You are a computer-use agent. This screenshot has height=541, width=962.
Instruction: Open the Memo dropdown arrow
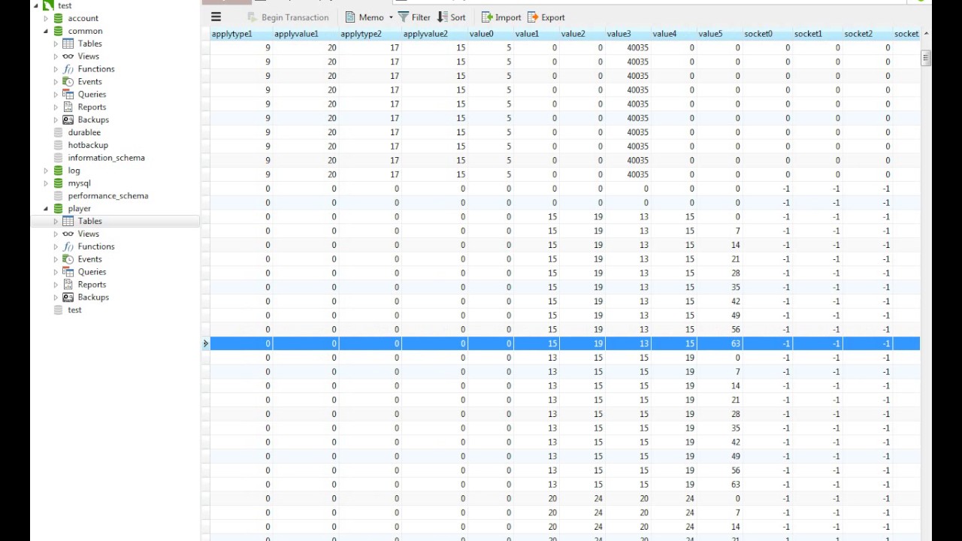391,17
